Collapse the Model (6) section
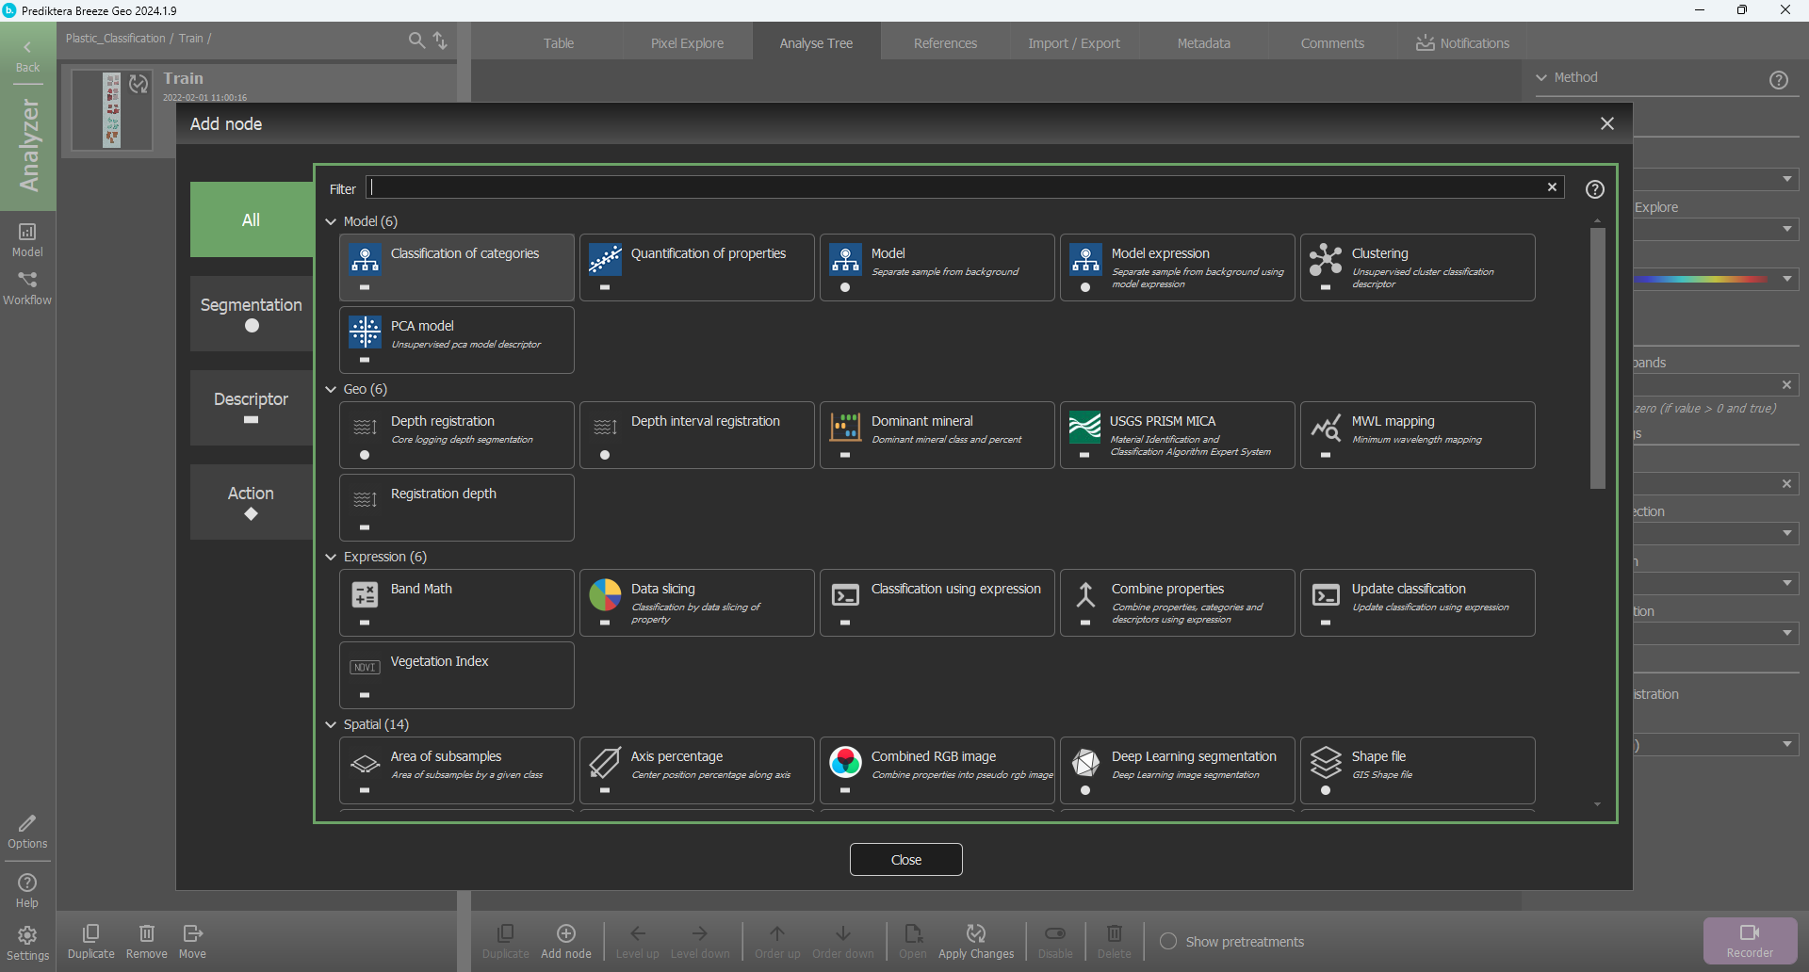The width and height of the screenshot is (1809, 972). pyautogui.click(x=331, y=222)
